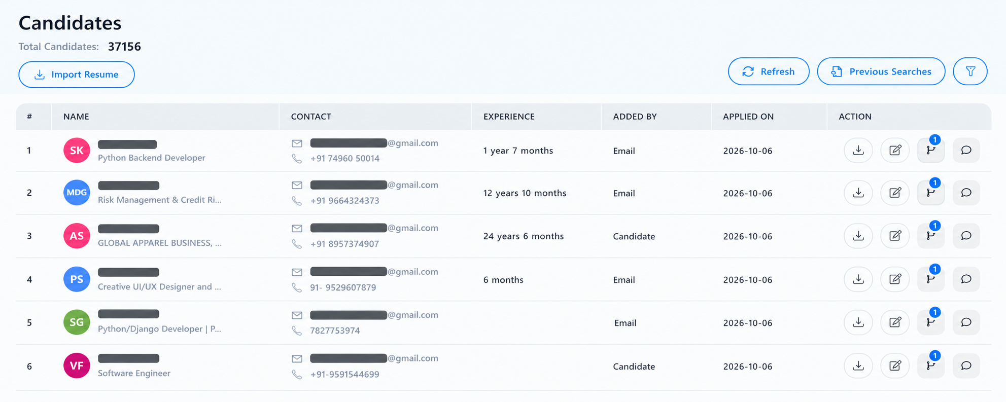This screenshot has width=1006, height=402.
Task: Edit the GLOBAL APPAREL BUSINESS candidate
Action: click(895, 236)
